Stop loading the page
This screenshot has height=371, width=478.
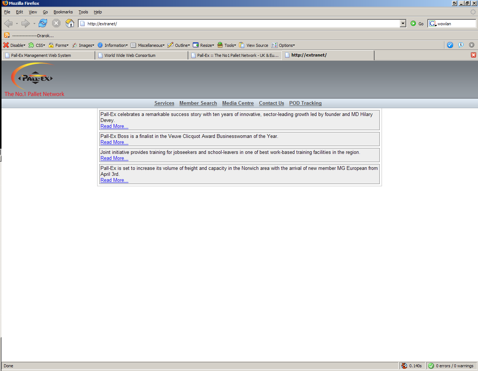(56, 23)
